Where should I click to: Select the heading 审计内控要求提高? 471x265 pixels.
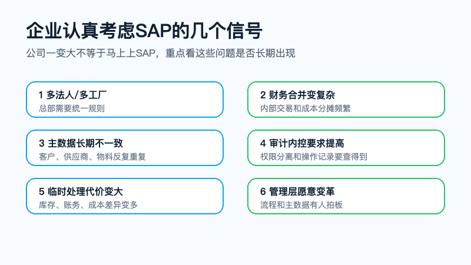[x=307, y=143]
